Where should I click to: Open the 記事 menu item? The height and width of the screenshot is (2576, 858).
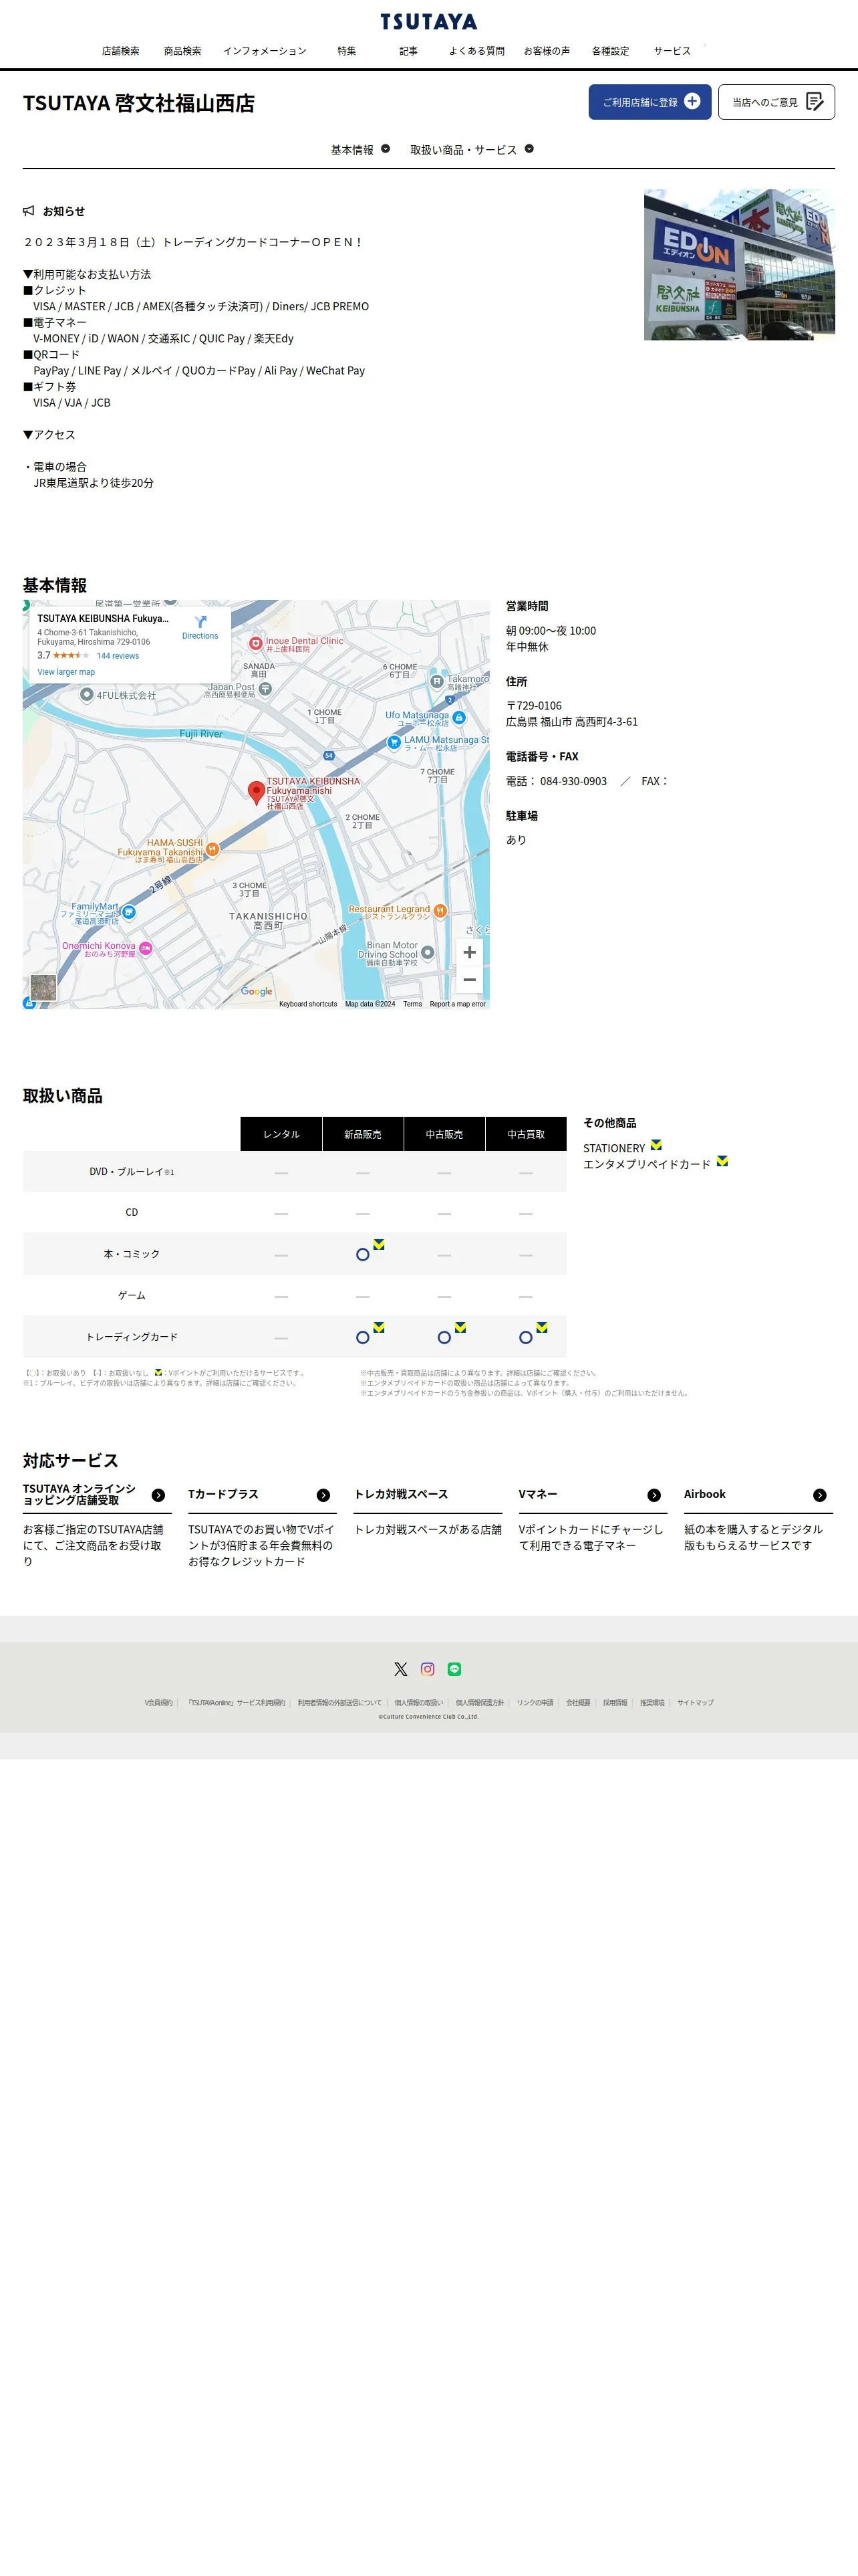(x=408, y=51)
